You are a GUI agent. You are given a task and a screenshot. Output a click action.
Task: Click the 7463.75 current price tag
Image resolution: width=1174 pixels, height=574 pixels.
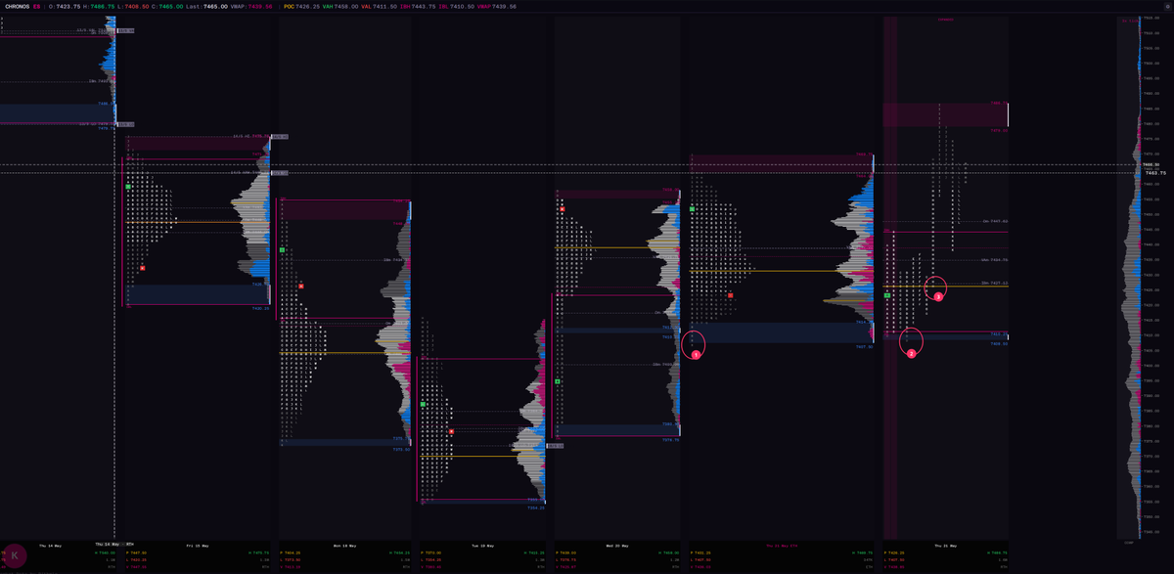(x=1156, y=172)
